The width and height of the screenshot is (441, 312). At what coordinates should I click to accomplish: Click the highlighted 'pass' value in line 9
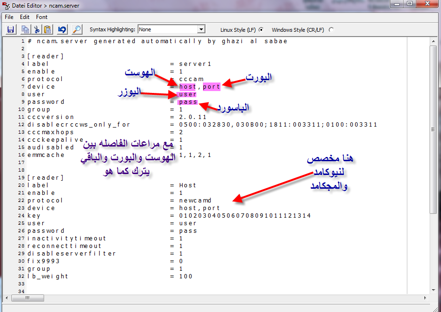pos(188,102)
